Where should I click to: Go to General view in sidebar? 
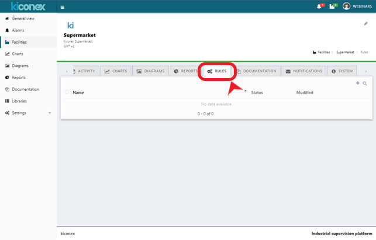tap(23, 19)
